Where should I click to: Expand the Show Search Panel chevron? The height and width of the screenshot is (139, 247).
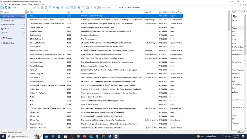126,7
